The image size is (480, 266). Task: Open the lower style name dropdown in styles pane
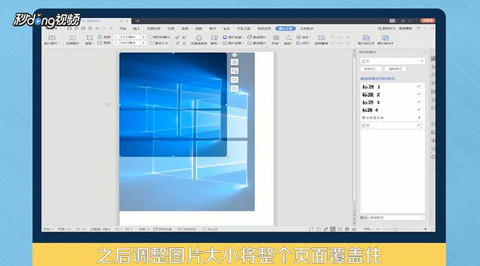391,125
